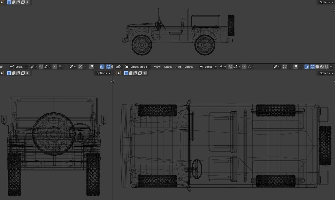Screen dimensions: 335x200
Task: Open the Add menu
Action: (x=178, y=67)
